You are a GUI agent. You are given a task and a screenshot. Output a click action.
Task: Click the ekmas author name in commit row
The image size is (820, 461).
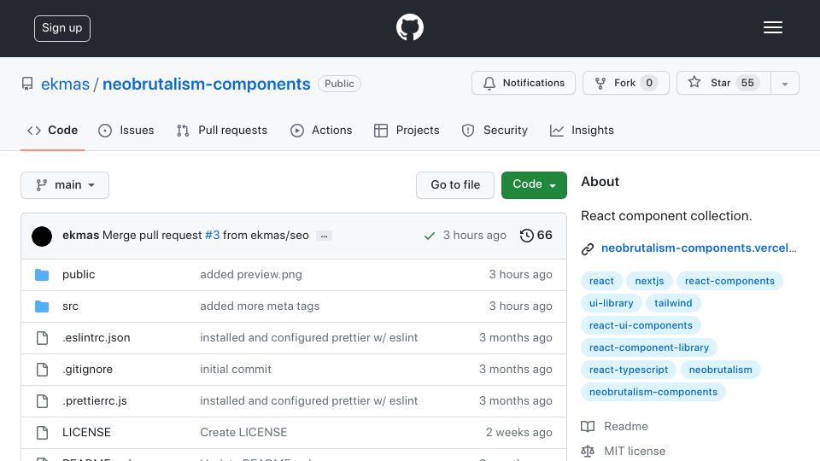click(80, 236)
